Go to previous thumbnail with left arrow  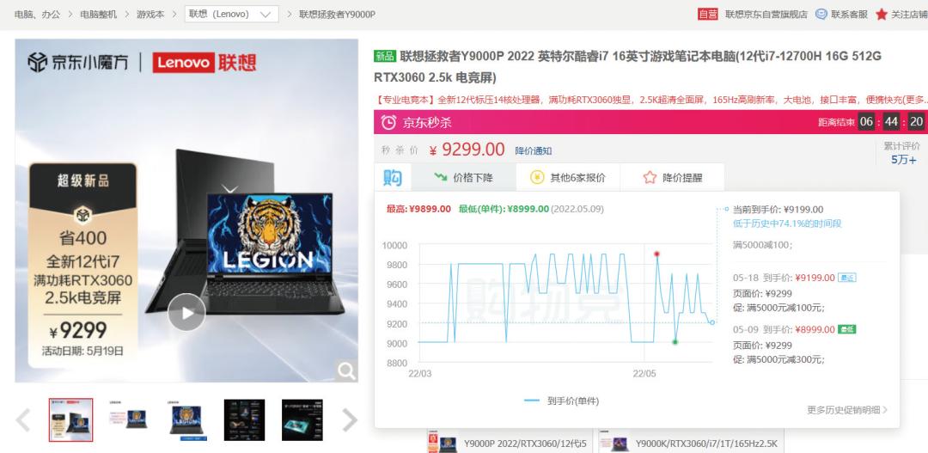pyautogui.click(x=23, y=419)
